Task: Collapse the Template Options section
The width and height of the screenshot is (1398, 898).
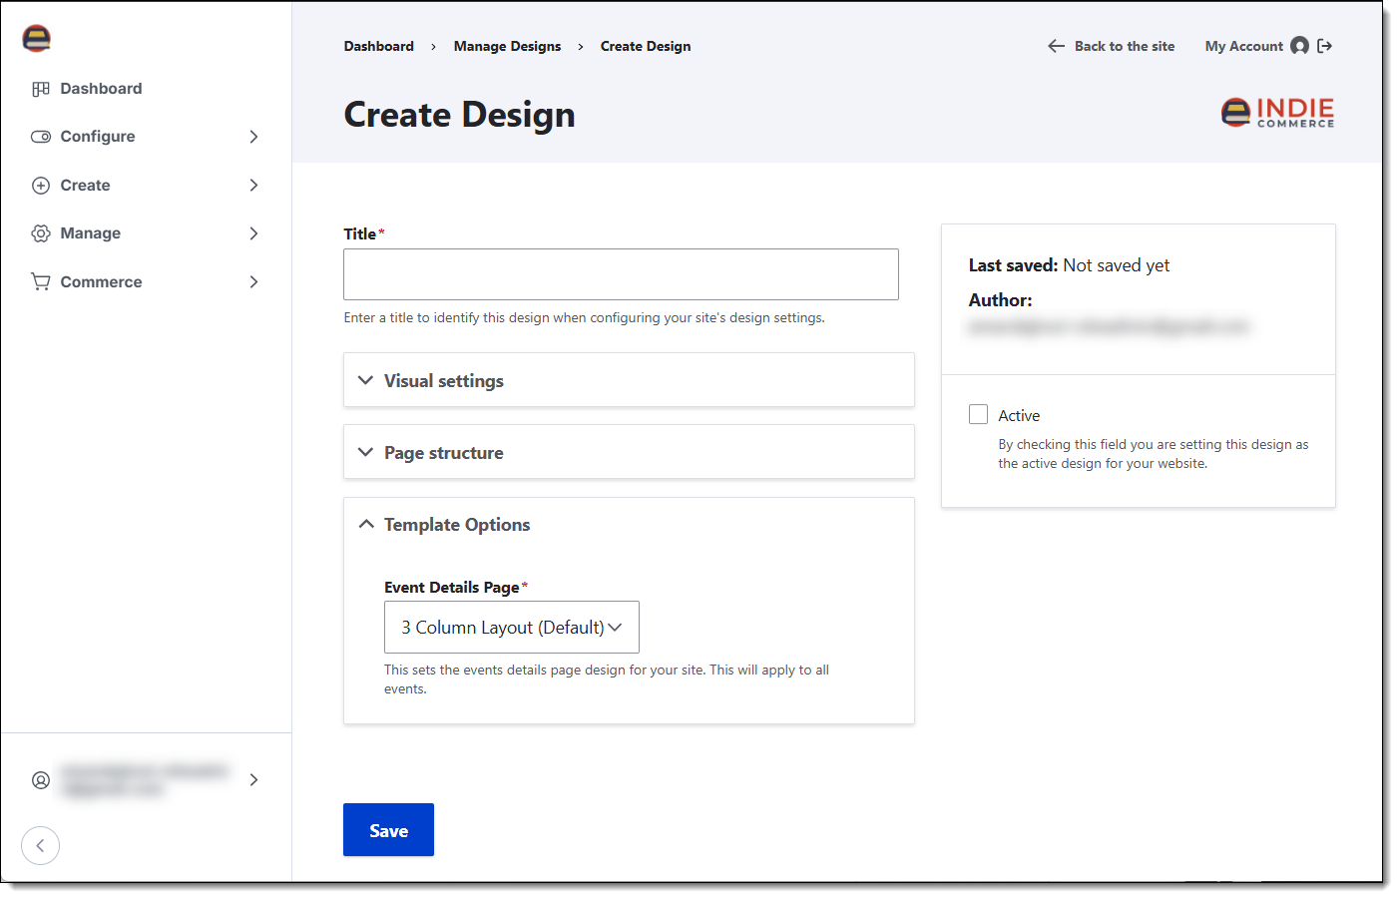Action: pyautogui.click(x=629, y=525)
